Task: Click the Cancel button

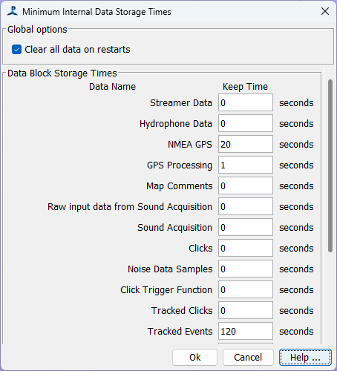Action: coord(248,357)
